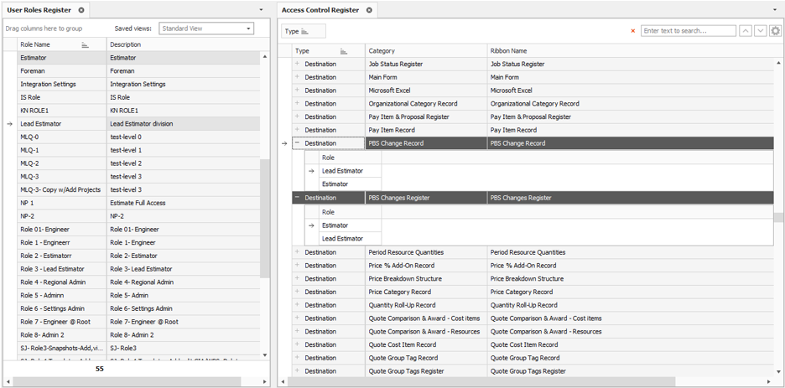
Task: Switch to the Access Control Register tab
Action: click(320, 10)
